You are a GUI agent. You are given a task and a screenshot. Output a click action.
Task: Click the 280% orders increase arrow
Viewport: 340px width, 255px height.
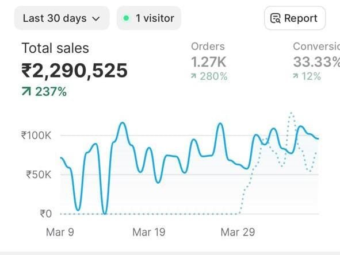[193, 76]
